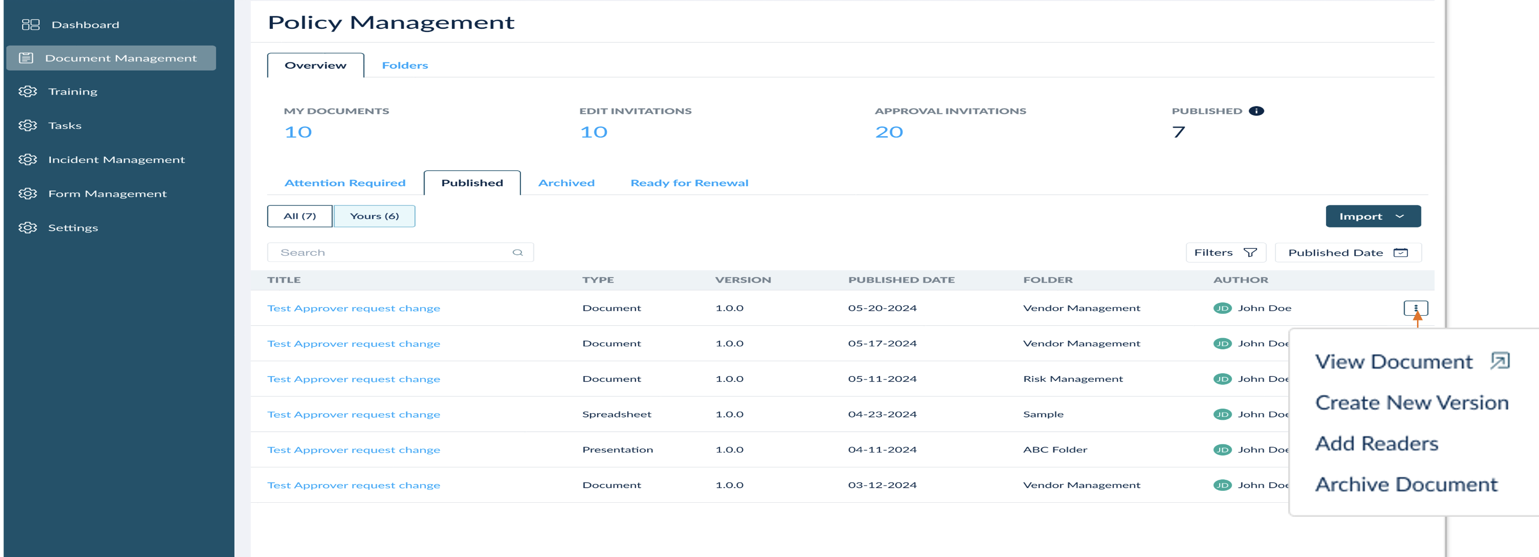Open the Archived tab
Screen dimensions: 1539x557
point(566,183)
